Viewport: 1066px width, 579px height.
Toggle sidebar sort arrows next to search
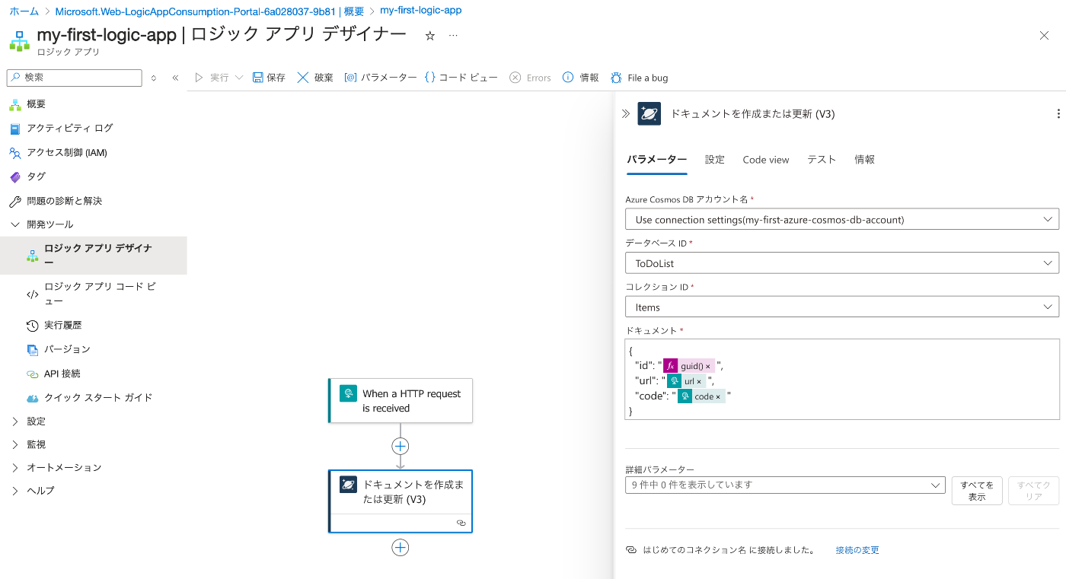154,78
